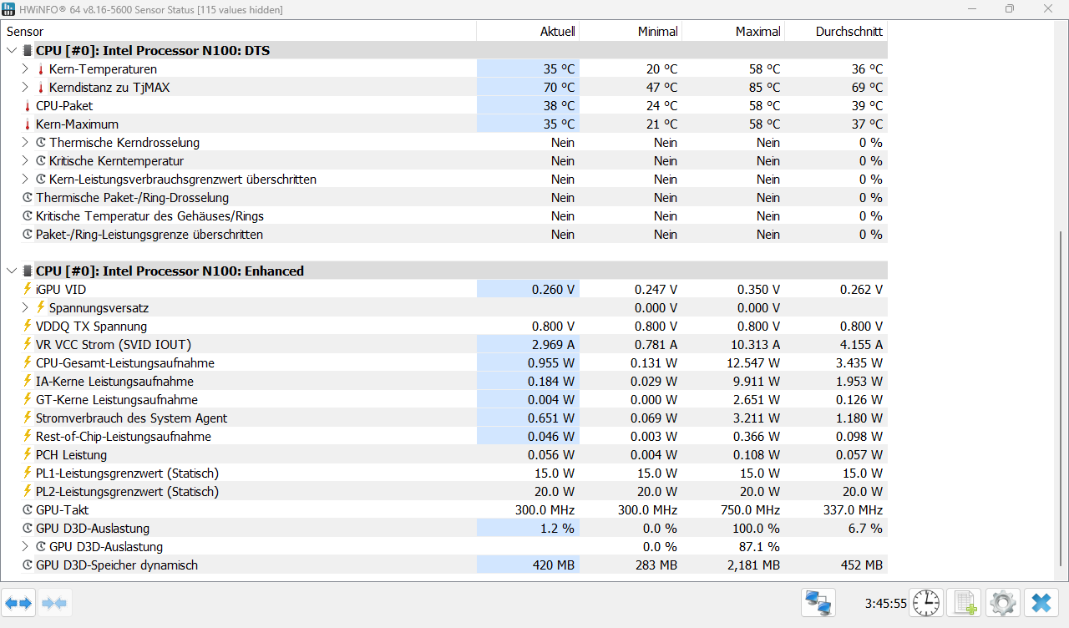
Task: Click the IA-Kerne Leistungsaufnahme lightning icon
Action: [28, 382]
